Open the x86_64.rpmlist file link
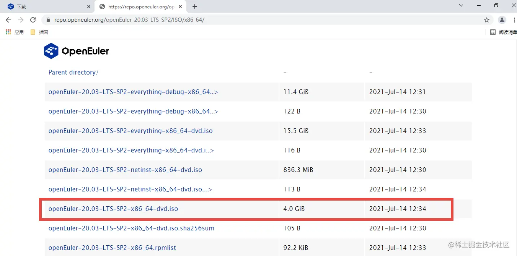This screenshot has width=517, height=256. tap(112, 248)
